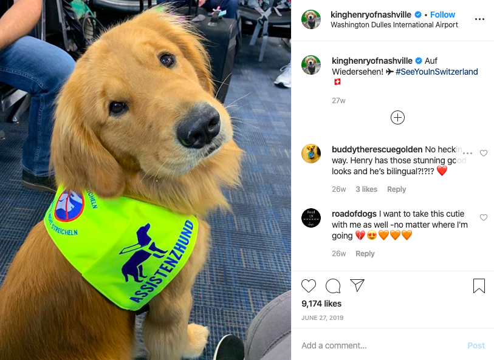The image size is (494, 360).
Task: Open the three-dot post options menu
Action: click(479, 19)
